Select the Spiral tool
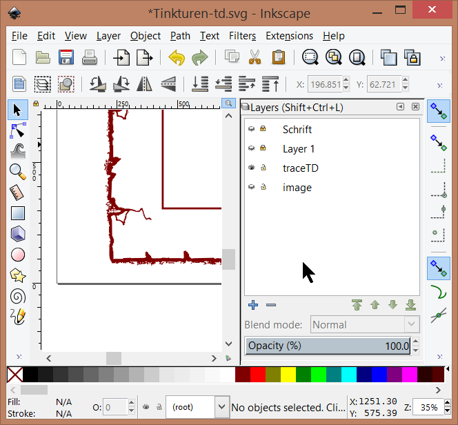The image size is (458, 425). click(x=18, y=296)
